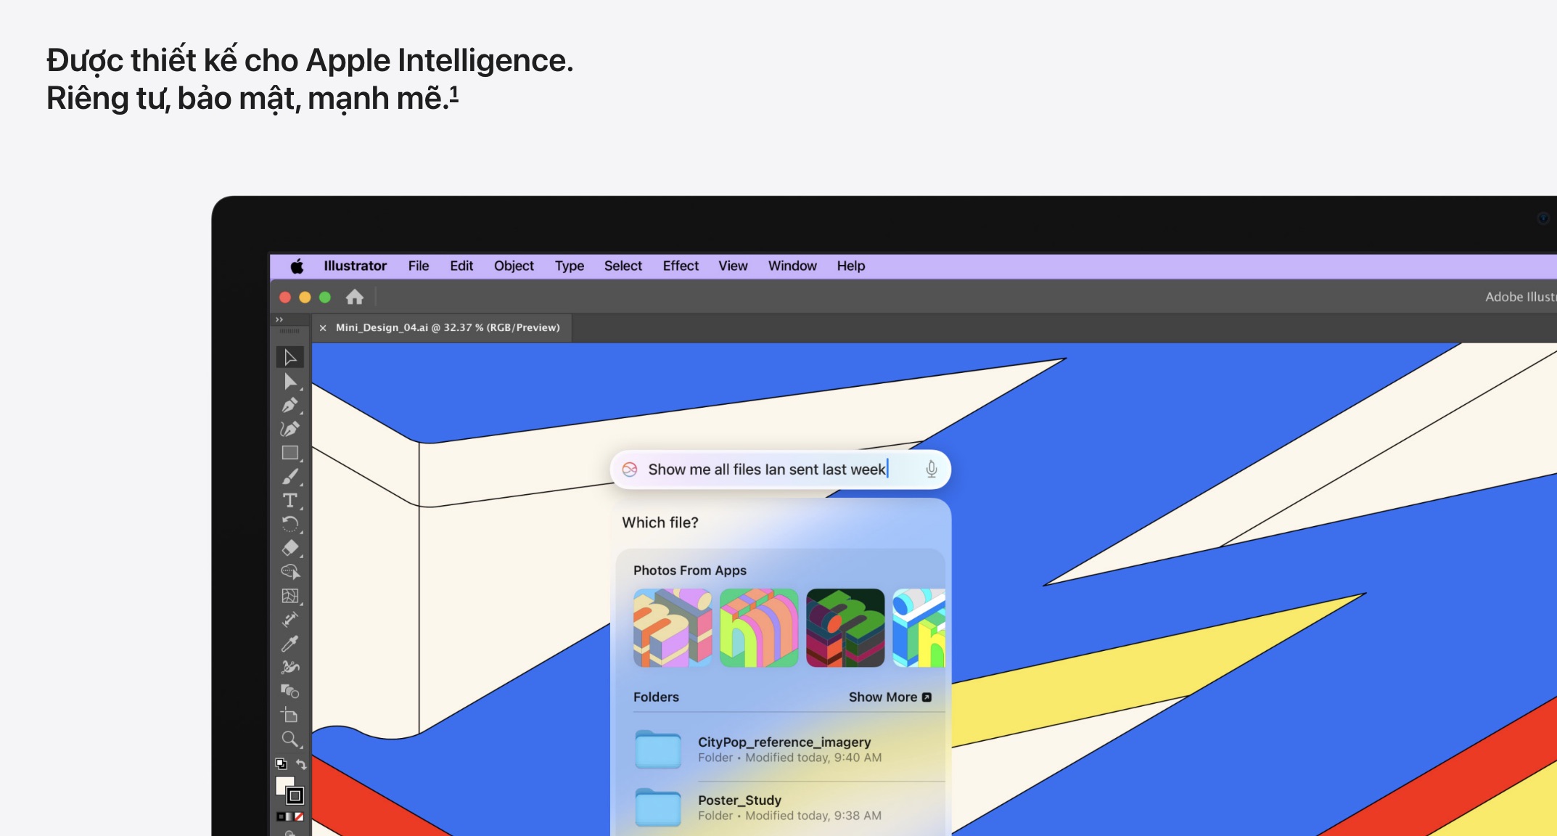The image size is (1557, 836).
Task: Select the Paintbrush tool
Action: [x=289, y=477]
